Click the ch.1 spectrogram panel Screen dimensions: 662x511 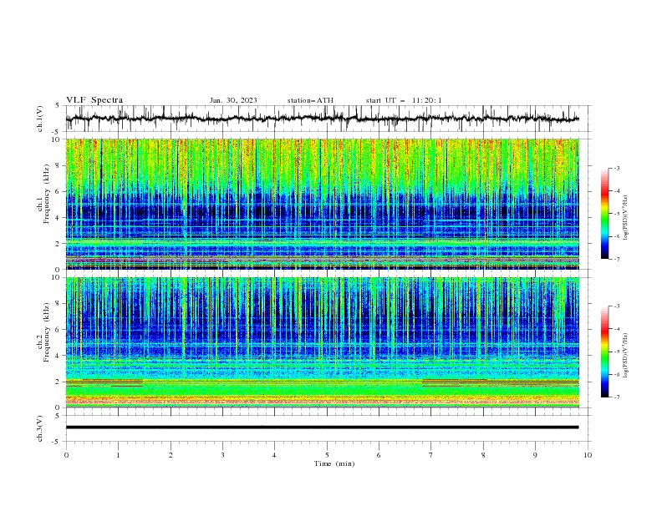323,204
